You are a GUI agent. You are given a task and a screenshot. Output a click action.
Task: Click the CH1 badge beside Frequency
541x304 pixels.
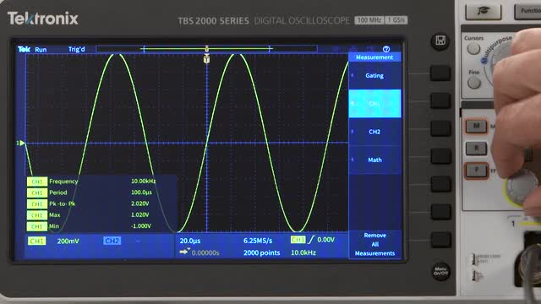pos(37,182)
